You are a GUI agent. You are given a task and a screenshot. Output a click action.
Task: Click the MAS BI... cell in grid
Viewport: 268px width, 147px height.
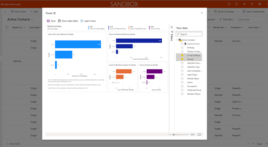(18, 61)
